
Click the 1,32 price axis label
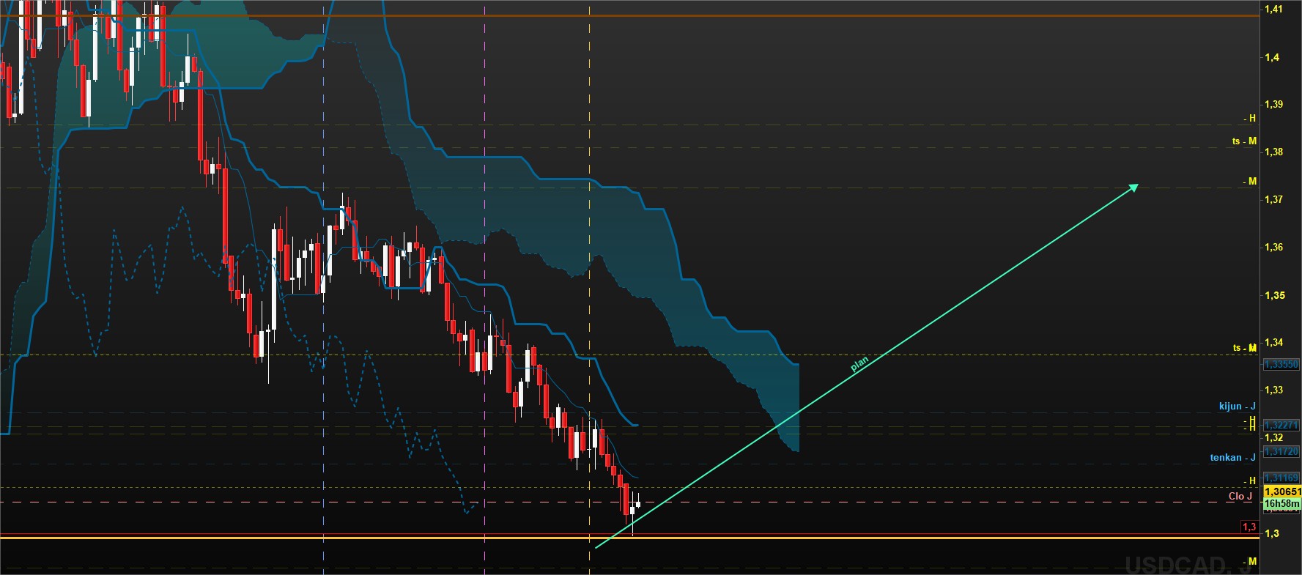tap(1273, 438)
